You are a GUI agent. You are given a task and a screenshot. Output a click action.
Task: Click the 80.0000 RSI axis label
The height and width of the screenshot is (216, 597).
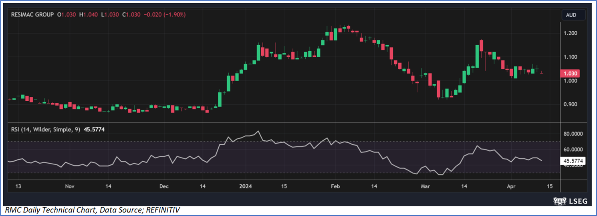pyautogui.click(x=573, y=134)
